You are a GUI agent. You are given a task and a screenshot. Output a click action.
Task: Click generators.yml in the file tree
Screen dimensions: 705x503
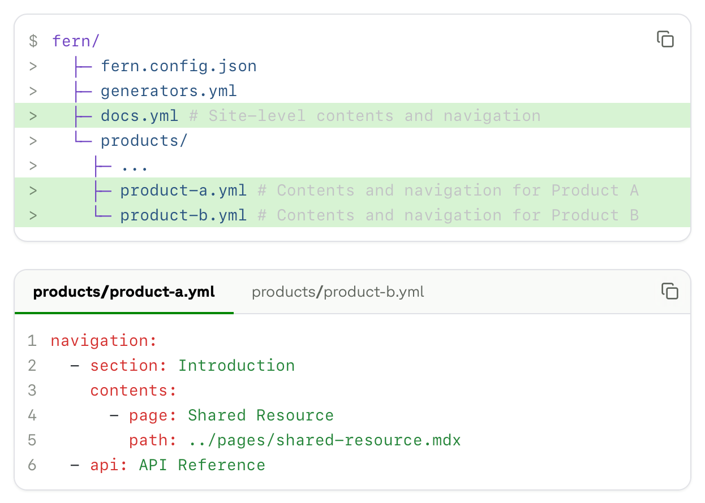click(x=169, y=91)
